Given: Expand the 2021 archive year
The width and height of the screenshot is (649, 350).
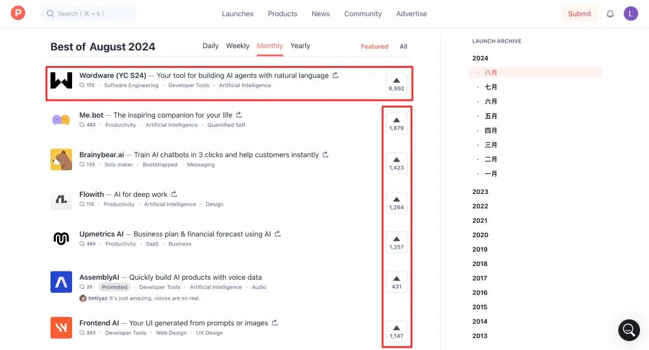Looking at the screenshot, I should point(480,220).
